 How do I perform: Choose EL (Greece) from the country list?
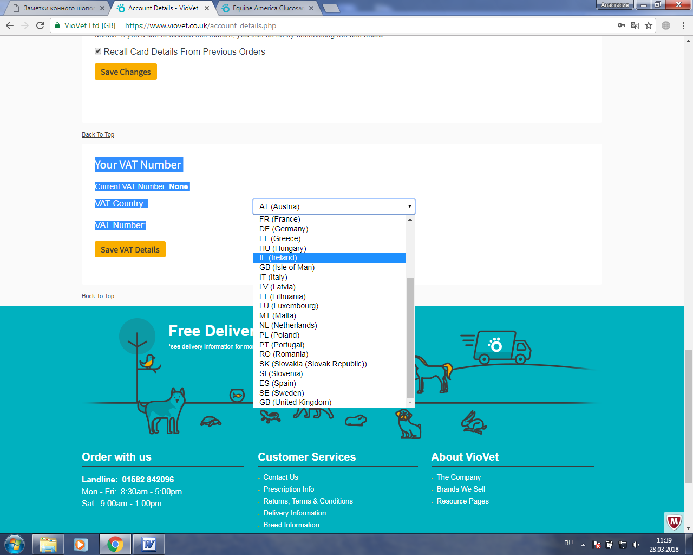point(329,238)
